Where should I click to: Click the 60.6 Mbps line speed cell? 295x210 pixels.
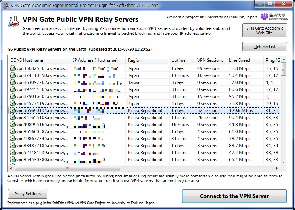coord(239,89)
